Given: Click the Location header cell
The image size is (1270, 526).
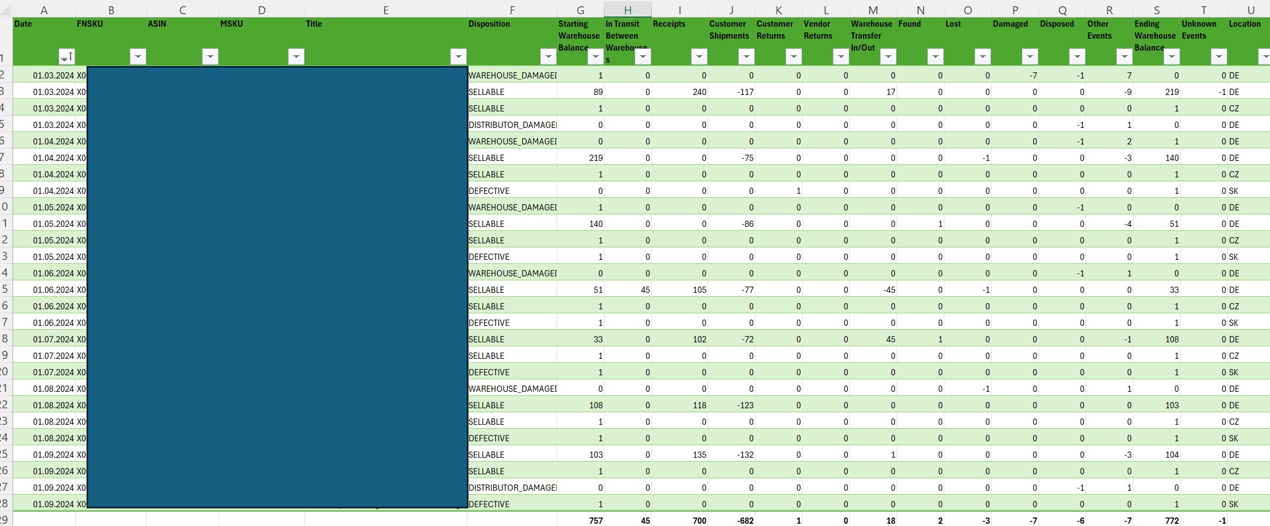Looking at the screenshot, I should click(x=1249, y=42).
